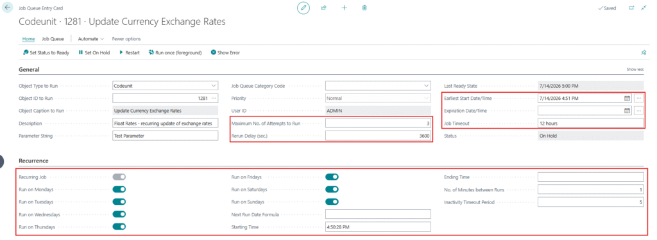
Task: Click Set Status to Ready
Action: (46, 52)
